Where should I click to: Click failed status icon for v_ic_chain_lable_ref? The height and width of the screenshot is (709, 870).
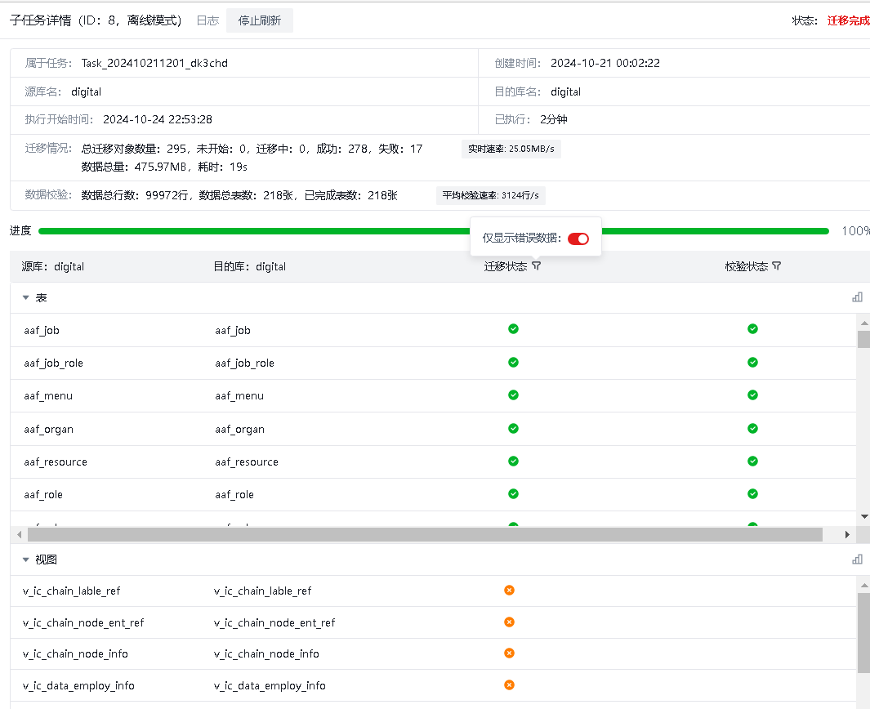click(509, 591)
